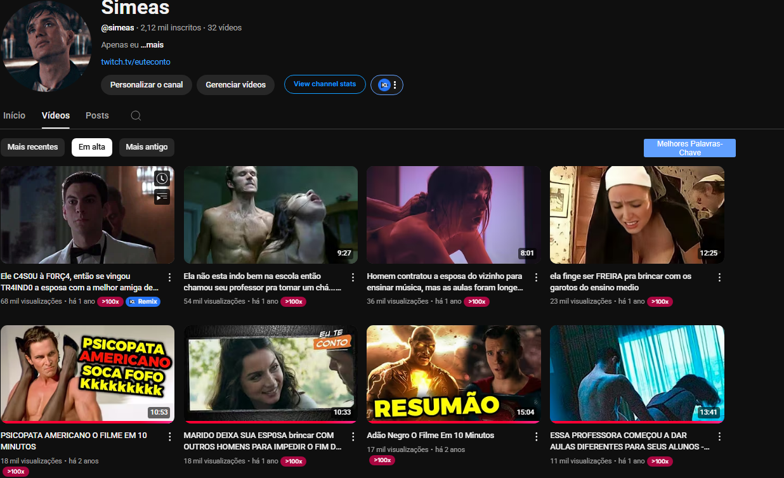Open video title 'Adão Negro O Filme Em 10 Minutos'

(431, 436)
